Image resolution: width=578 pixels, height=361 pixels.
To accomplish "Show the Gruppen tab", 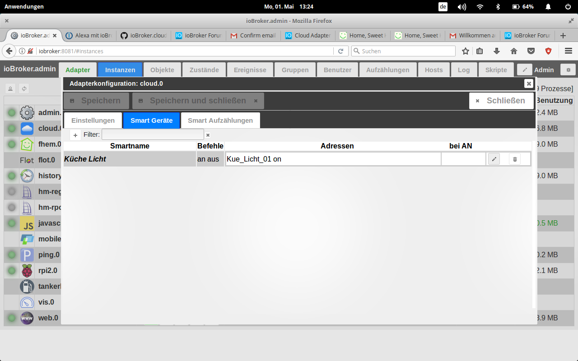I will click(295, 69).
